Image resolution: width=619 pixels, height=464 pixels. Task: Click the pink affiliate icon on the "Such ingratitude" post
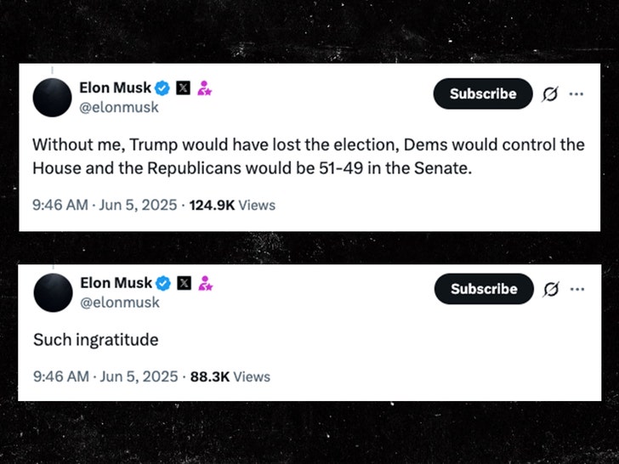point(205,283)
